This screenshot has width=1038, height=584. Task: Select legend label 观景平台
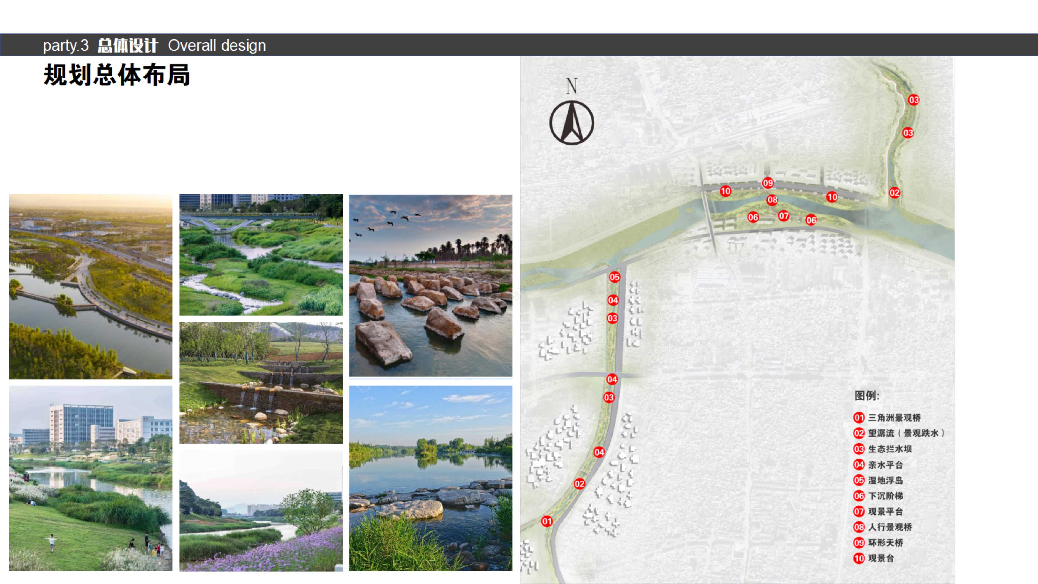click(x=885, y=511)
